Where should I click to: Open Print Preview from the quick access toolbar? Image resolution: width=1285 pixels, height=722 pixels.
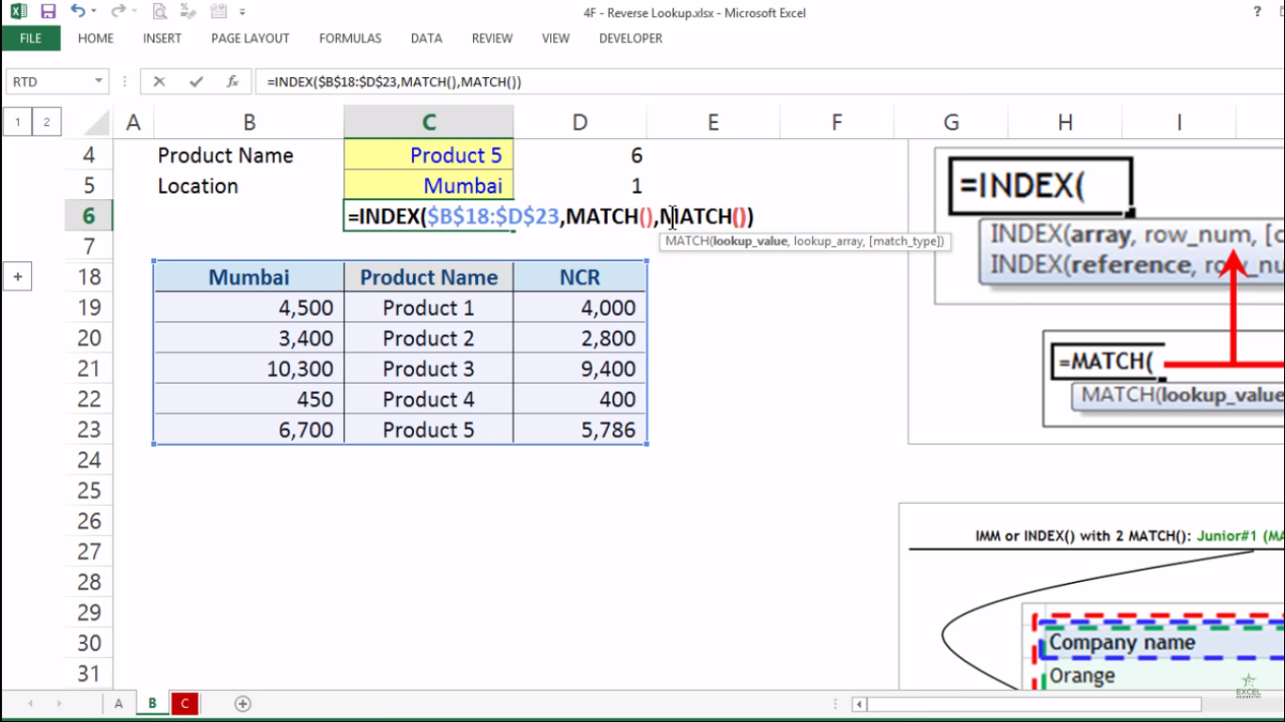coord(161,12)
